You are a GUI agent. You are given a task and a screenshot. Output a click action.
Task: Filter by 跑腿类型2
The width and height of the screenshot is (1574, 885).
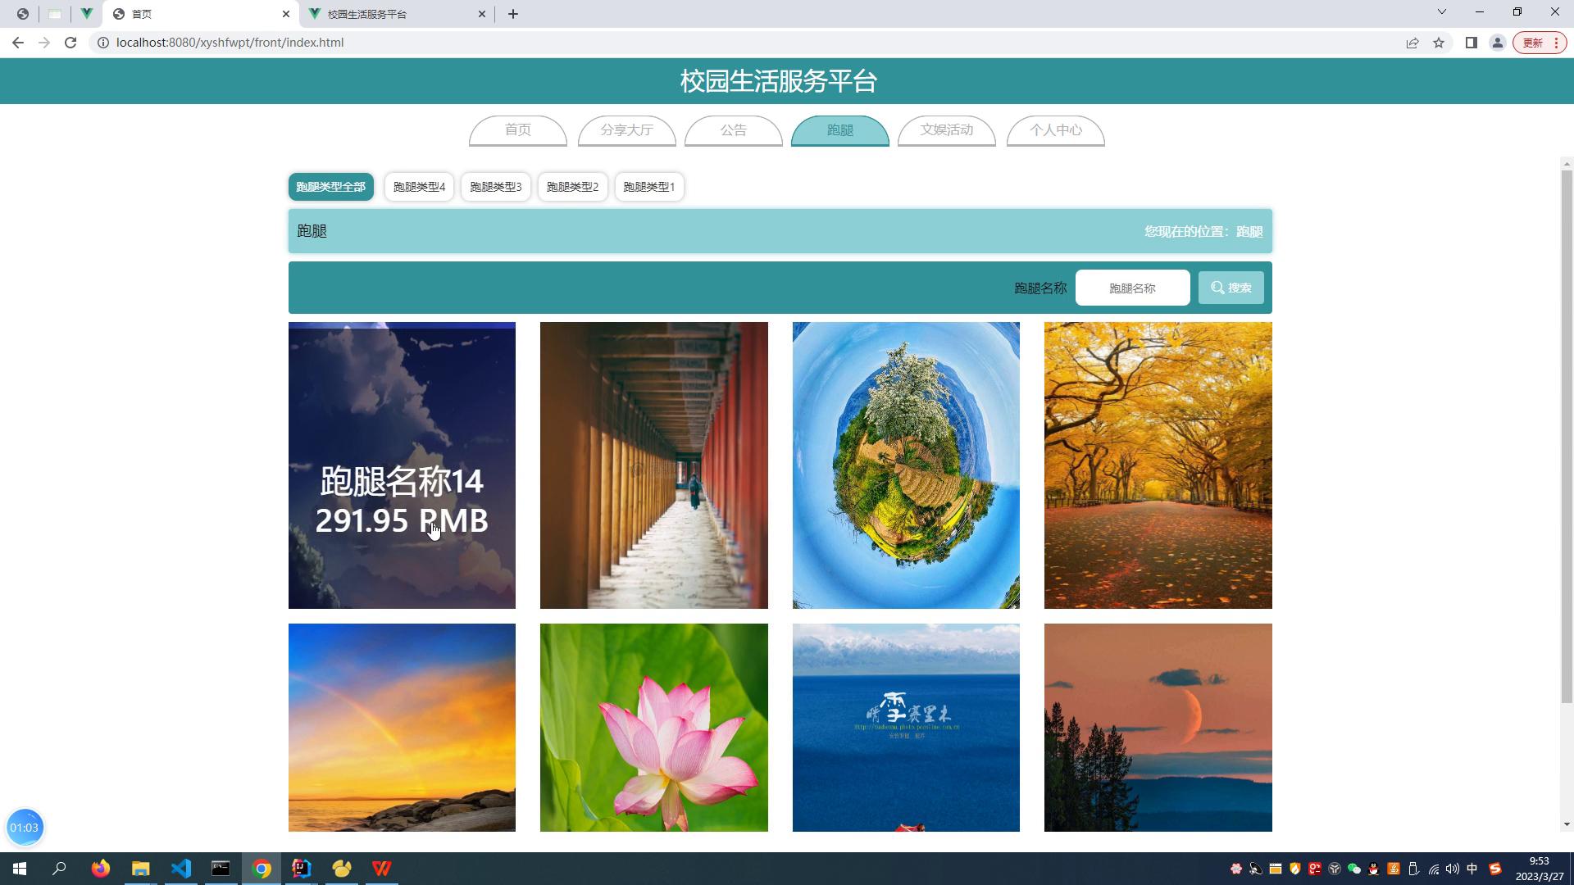pos(572,187)
